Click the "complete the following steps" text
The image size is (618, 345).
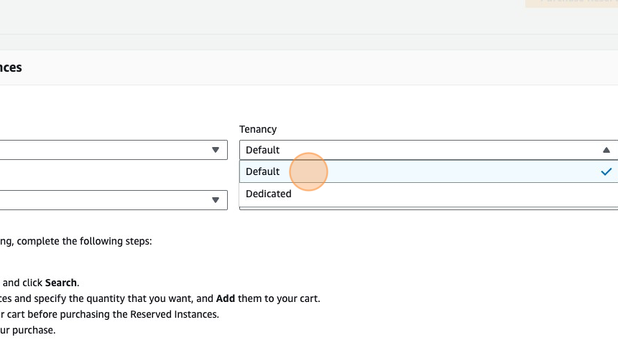coord(84,241)
